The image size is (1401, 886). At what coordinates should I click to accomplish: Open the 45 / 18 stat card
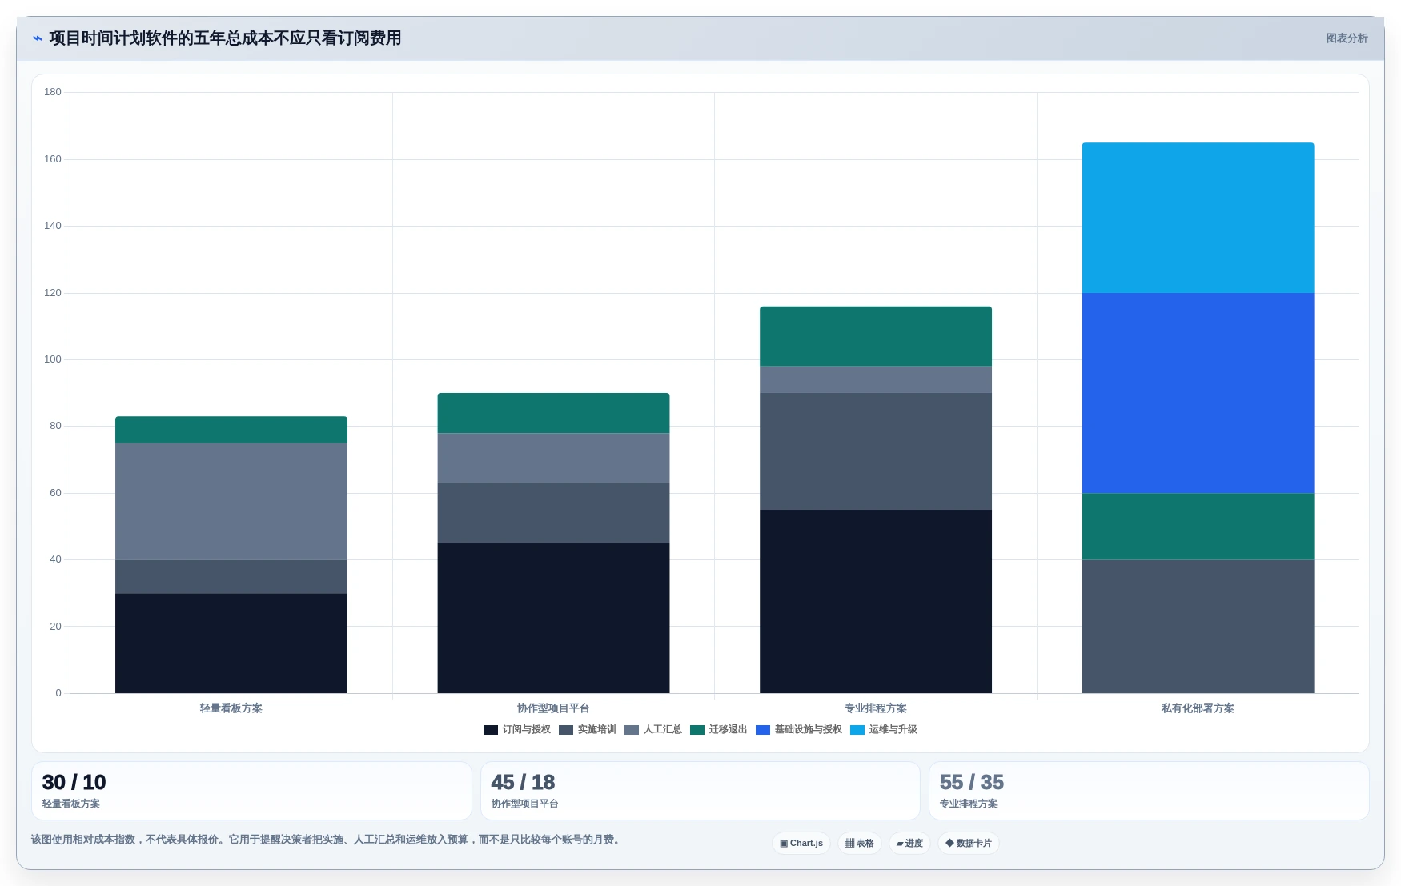700,791
